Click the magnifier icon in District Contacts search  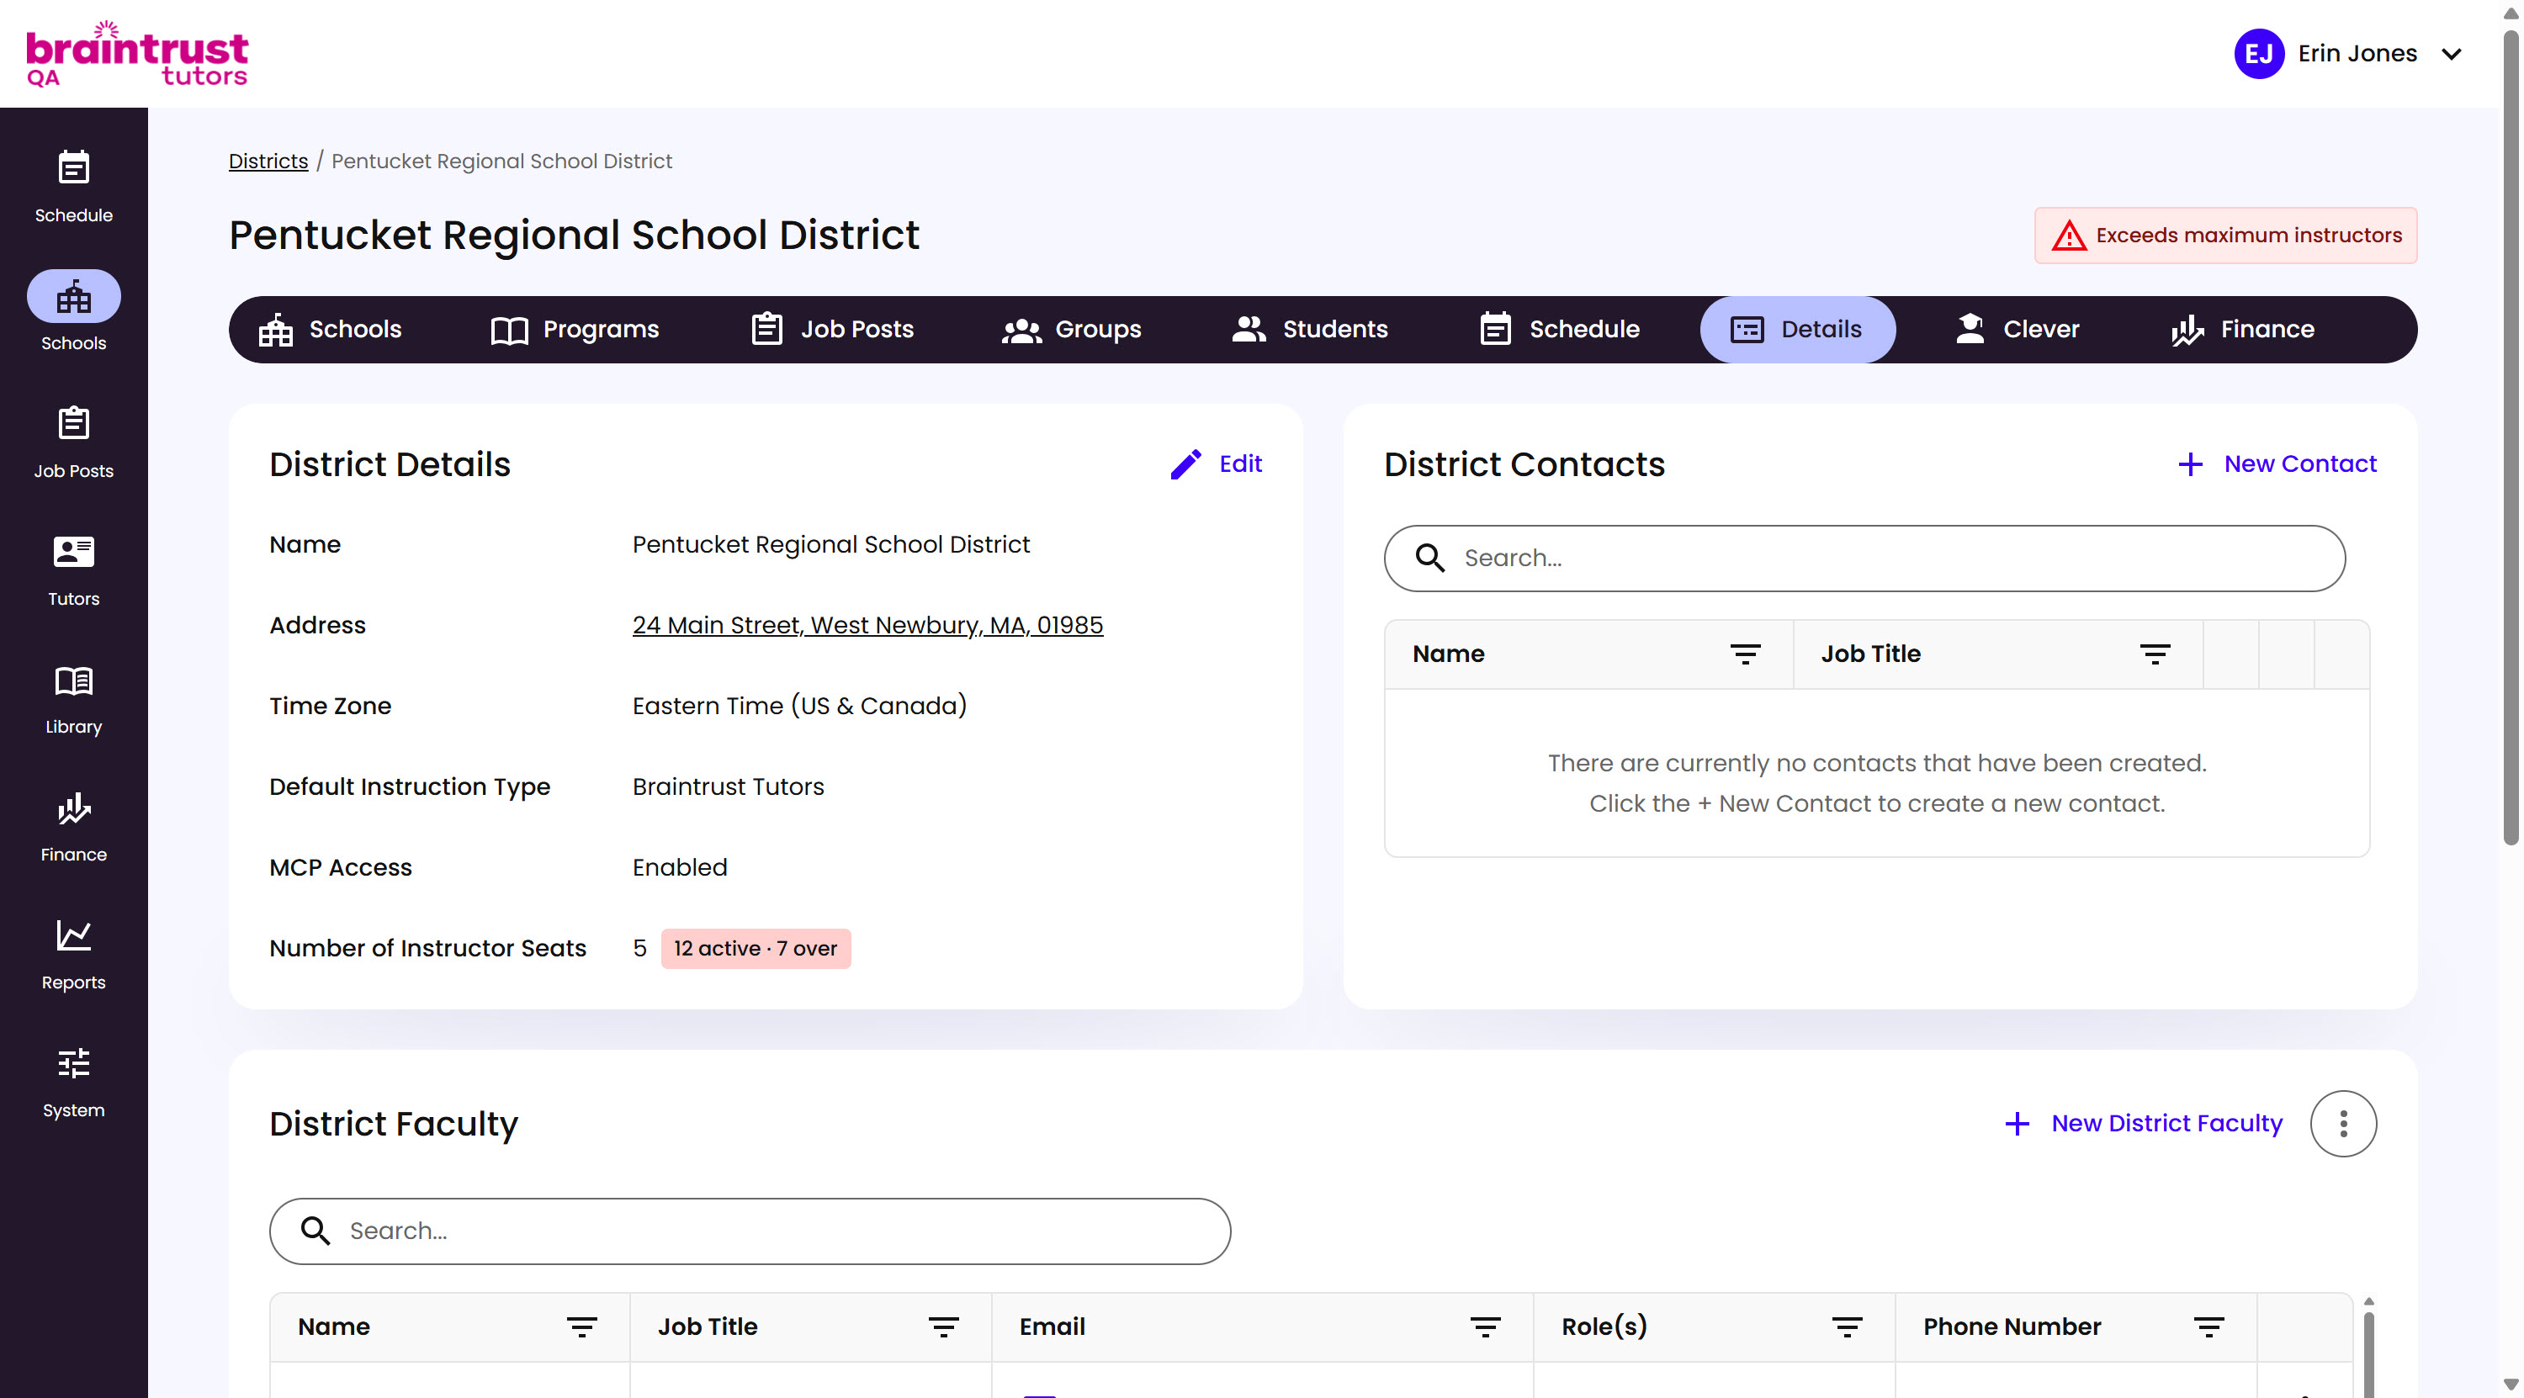coord(1429,558)
